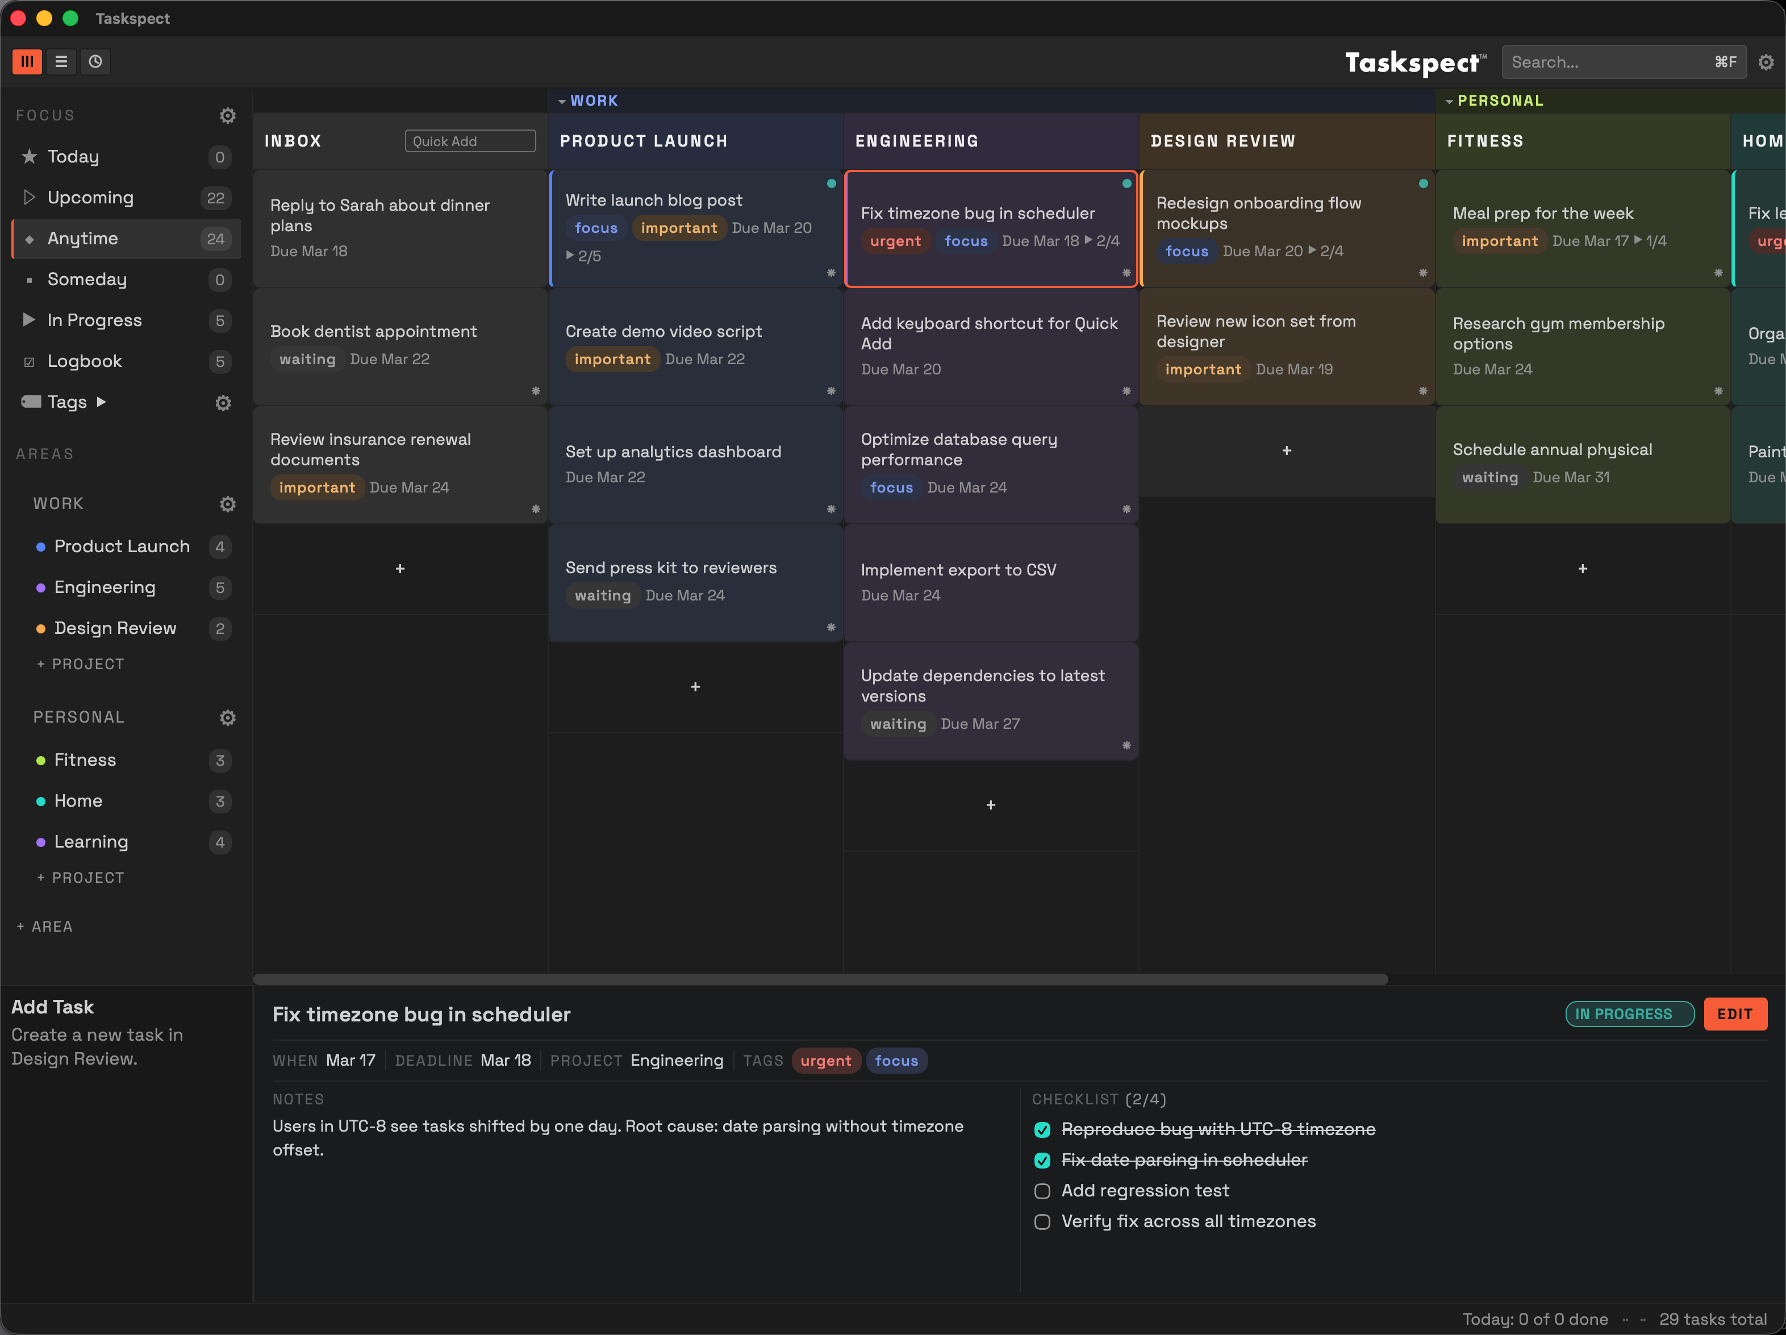Select the board view icon
Viewport: 1786px width, 1335px height.
[27, 61]
